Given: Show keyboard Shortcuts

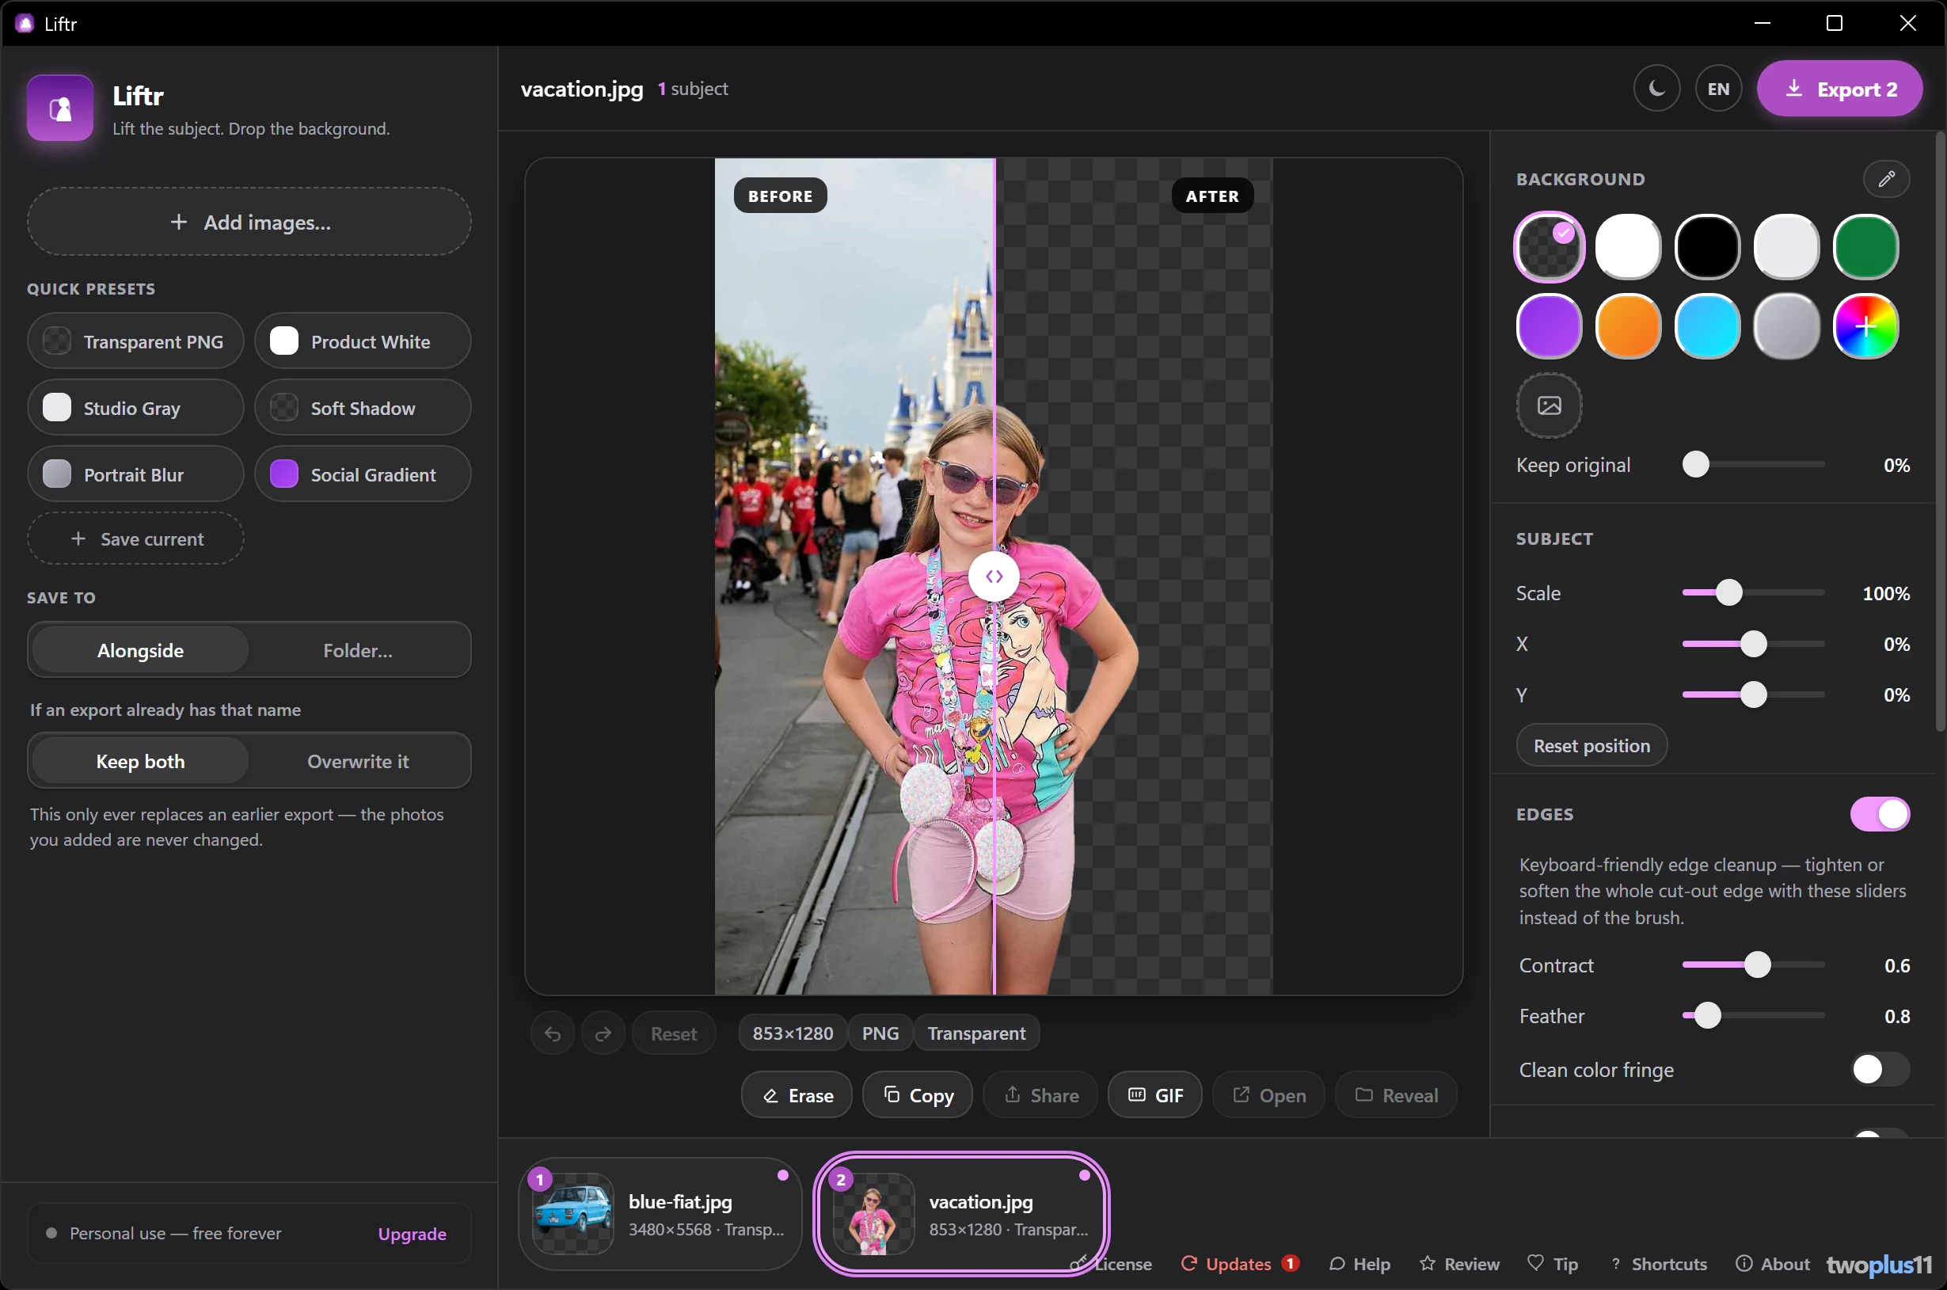Looking at the screenshot, I should click(1657, 1264).
